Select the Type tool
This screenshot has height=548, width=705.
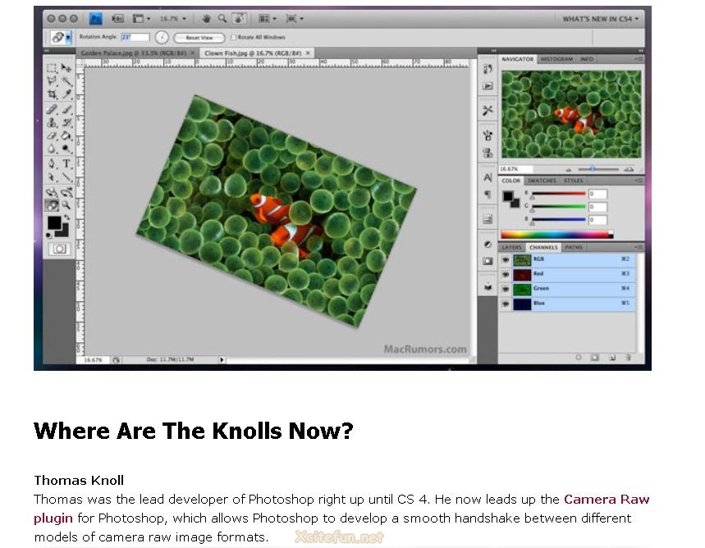click(66, 163)
